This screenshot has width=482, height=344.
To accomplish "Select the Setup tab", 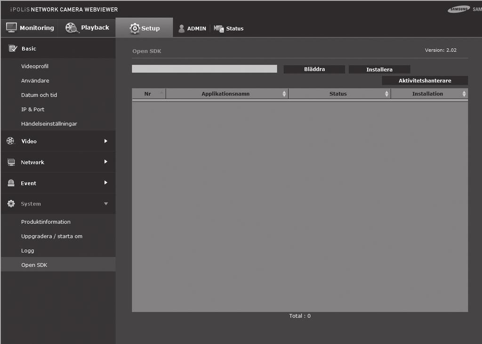I will pos(144,28).
